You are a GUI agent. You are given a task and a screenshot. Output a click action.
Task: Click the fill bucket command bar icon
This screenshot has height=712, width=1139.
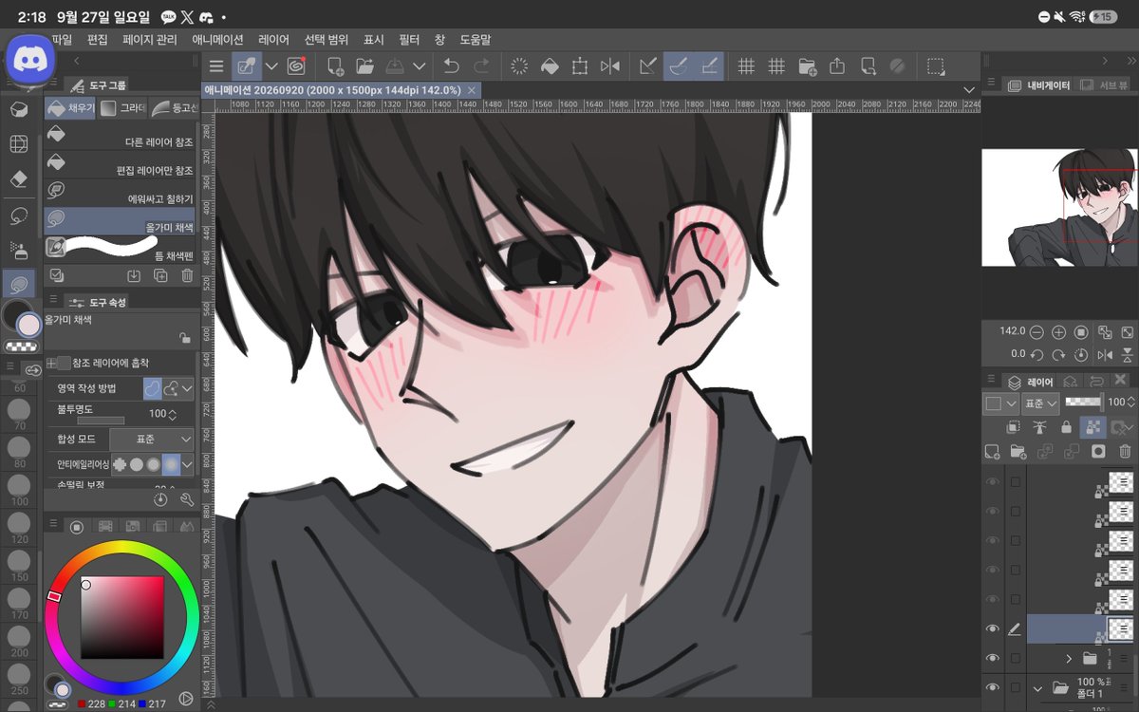pyautogui.click(x=549, y=66)
